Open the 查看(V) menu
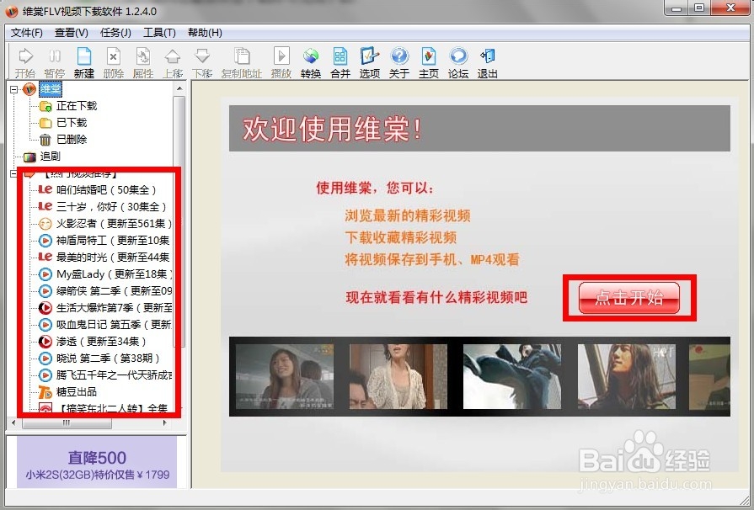The width and height of the screenshot is (754, 510). tap(71, 33)
